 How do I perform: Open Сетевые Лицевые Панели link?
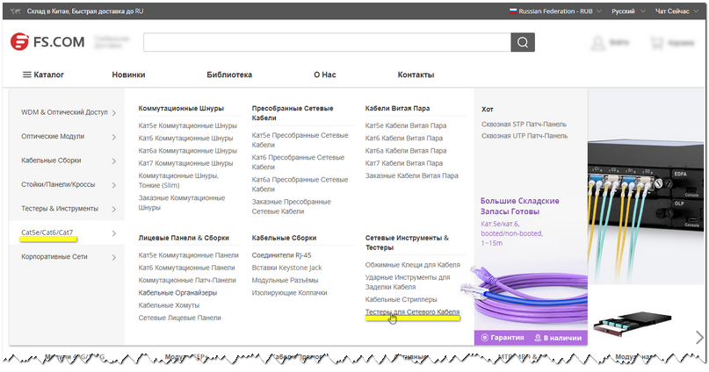179,318
